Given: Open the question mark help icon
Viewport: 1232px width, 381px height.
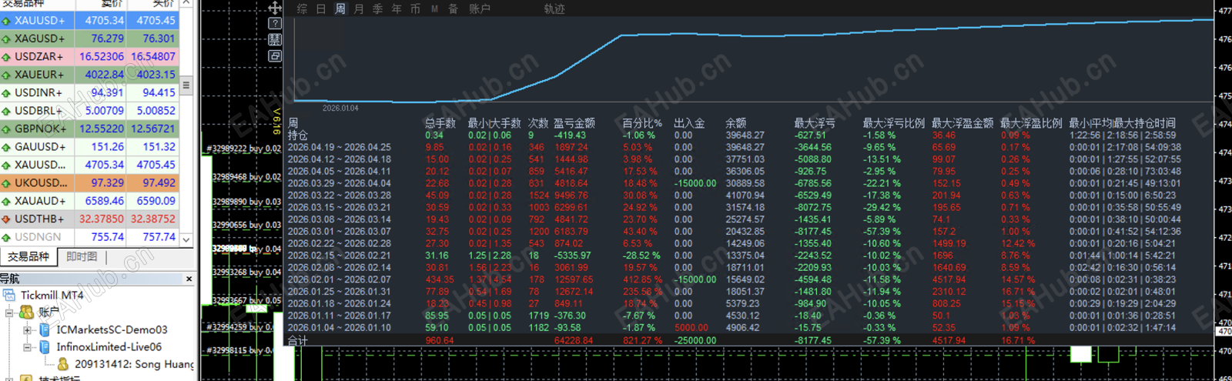Looking at the screenshot, I should coord(275,24).
